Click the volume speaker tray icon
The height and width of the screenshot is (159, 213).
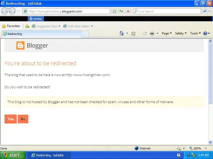click(x=188, y=155)
